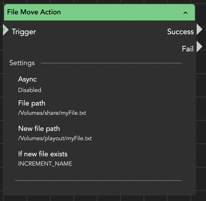Click the Trigger label
Image resolution: width=206 pixels, height=201 pixels.
pyautogui.click(x=24, y=32)
